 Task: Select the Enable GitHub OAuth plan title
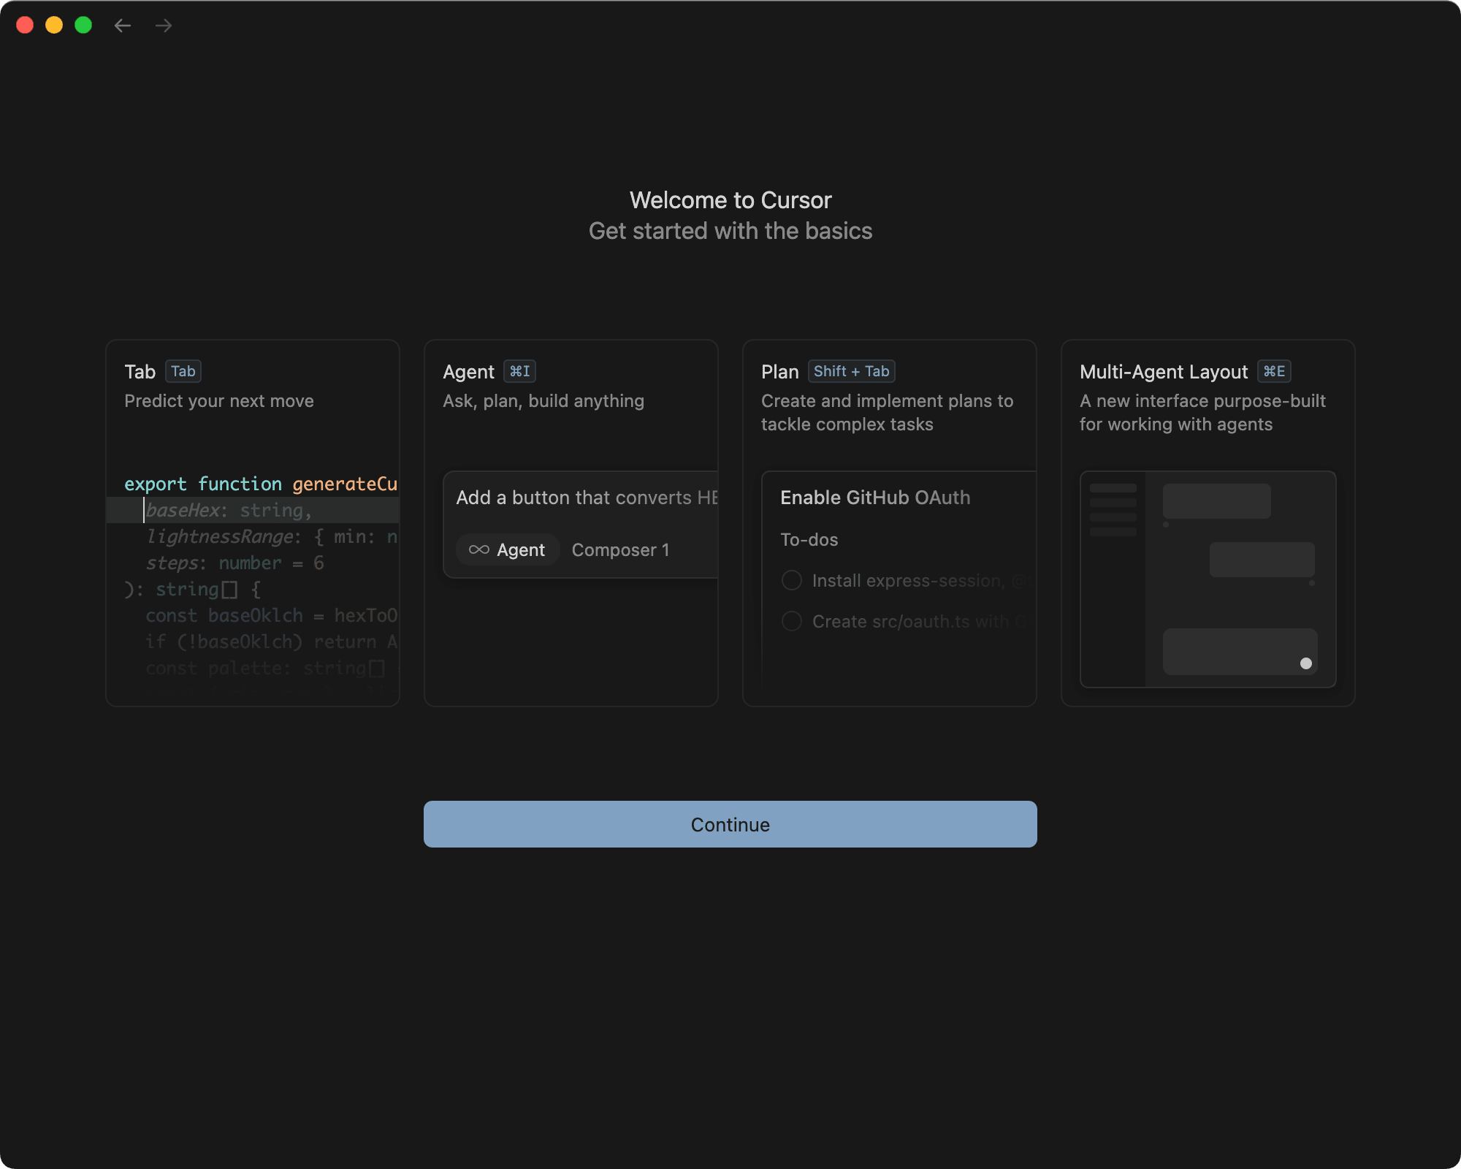[874, 498]
